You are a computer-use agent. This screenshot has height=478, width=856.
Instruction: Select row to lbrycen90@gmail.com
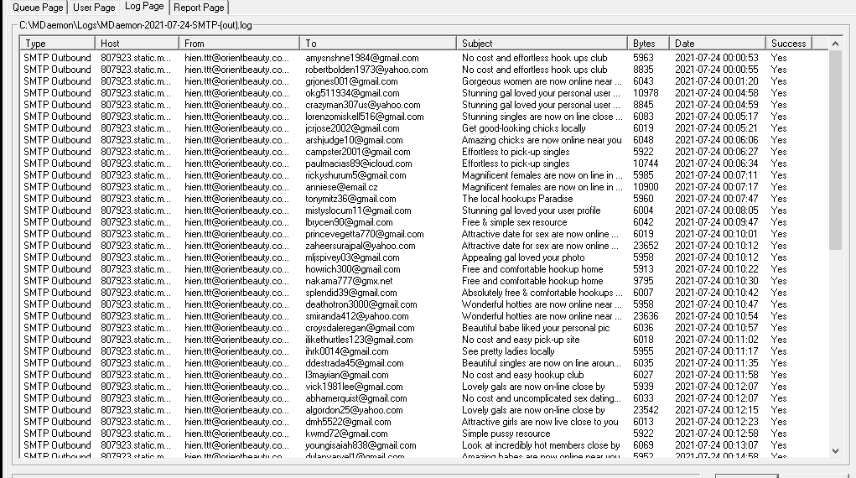coord(424,222)
